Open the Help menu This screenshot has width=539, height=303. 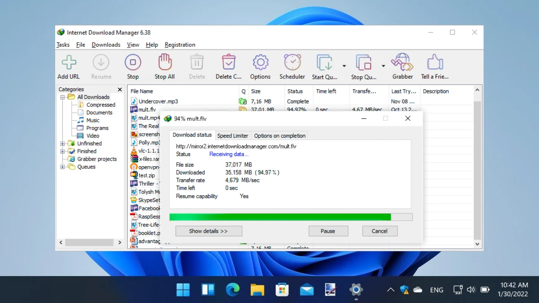coord(152,45)
